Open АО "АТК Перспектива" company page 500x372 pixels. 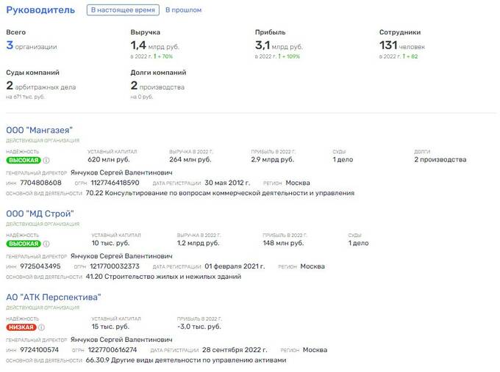click(53, 297)
